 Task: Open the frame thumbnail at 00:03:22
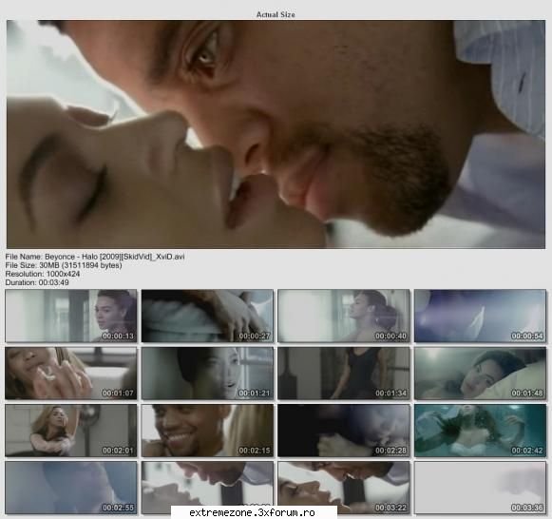[344, 488]
